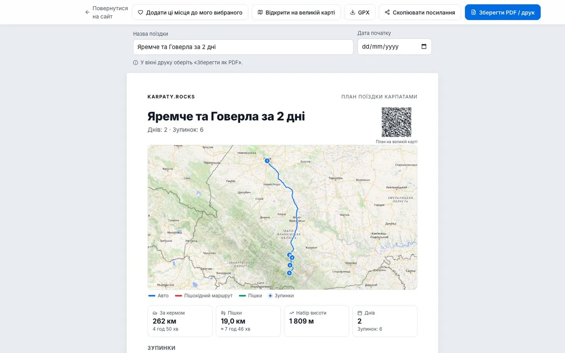Click the QR code for the big map plan

pyautogui.click(x=396, y=122)
